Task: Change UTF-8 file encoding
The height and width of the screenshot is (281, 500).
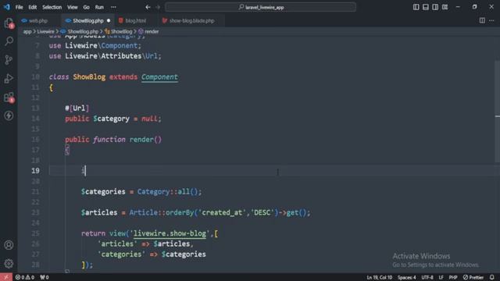Action: [427, 277]
